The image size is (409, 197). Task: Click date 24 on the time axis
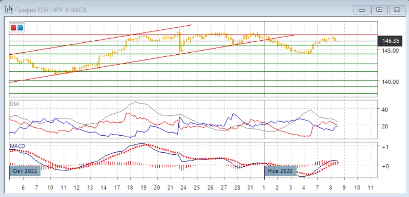click(183, 187)
